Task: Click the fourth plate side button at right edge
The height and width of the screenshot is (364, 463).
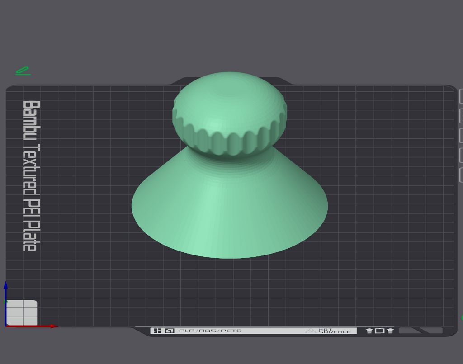Action: 461,155
